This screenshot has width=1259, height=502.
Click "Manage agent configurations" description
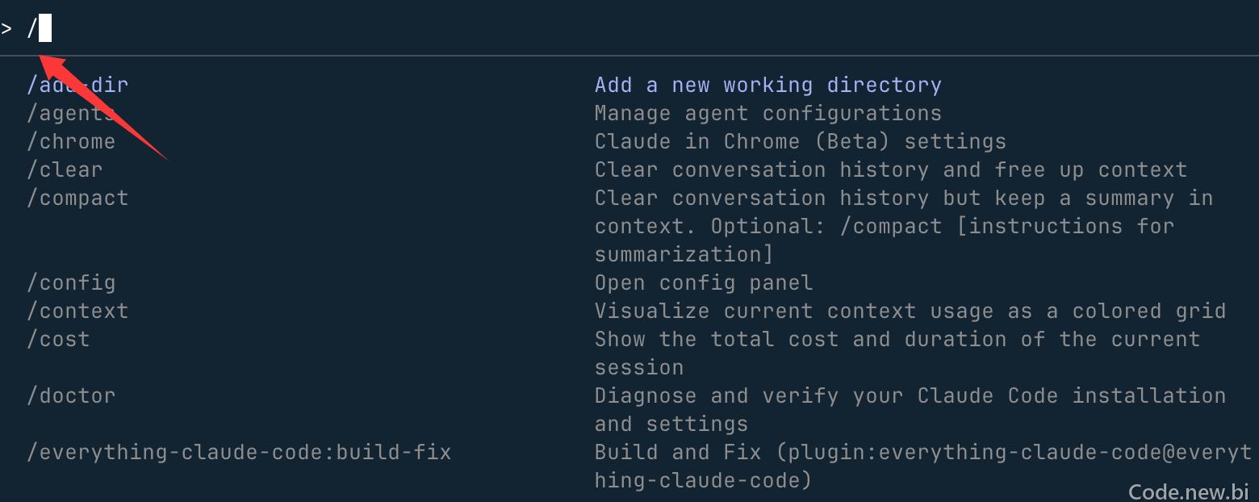(768, 113)
